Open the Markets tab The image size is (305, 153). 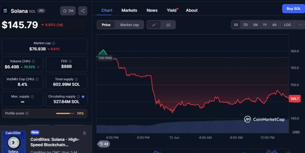coord(129,10)
